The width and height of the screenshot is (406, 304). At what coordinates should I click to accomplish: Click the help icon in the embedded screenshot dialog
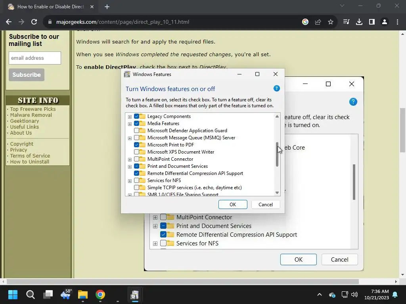coord(353,102)
